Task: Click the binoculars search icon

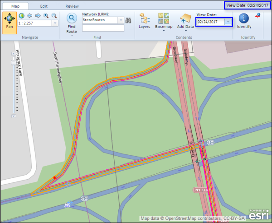Action: tap(128, 20)
